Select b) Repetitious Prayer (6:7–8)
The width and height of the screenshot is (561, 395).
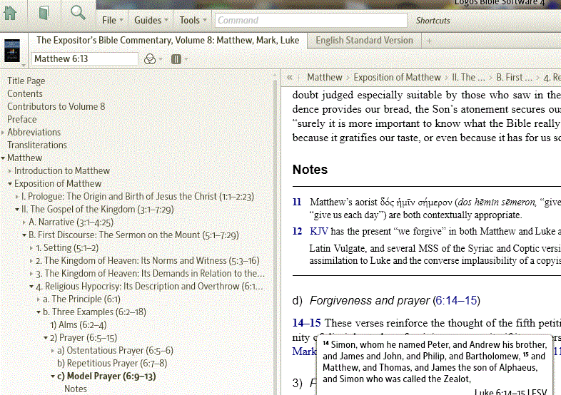click(x=112, y=364)
